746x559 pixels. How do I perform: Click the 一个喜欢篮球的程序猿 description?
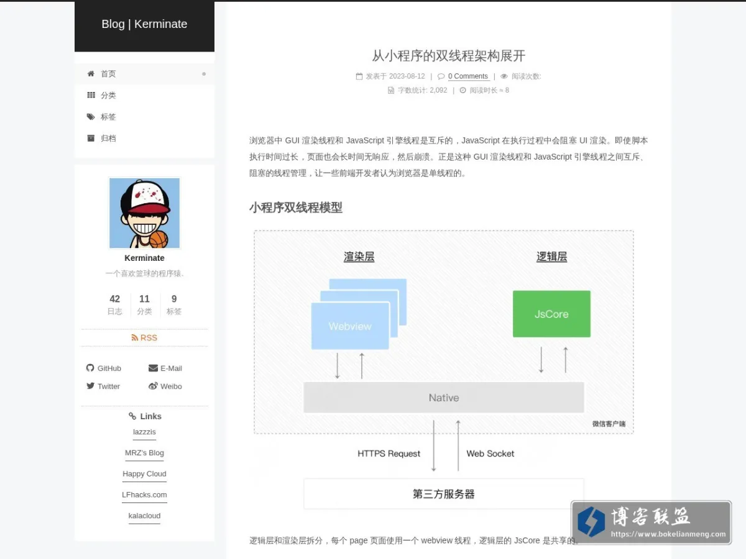[144, 273]
